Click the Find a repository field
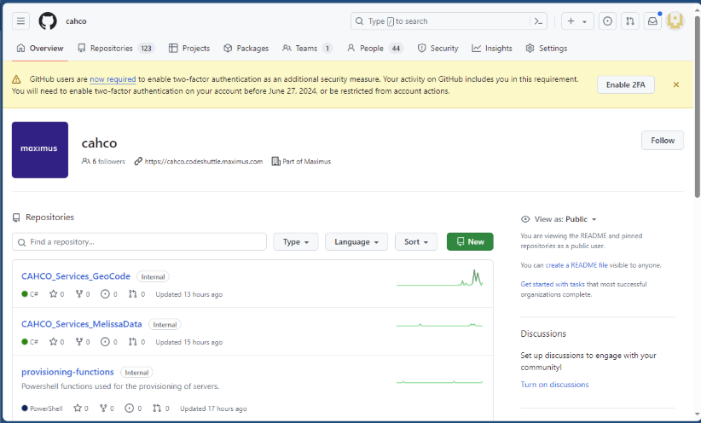Screen dimensions: 701x423 click(x=140, y=242)
